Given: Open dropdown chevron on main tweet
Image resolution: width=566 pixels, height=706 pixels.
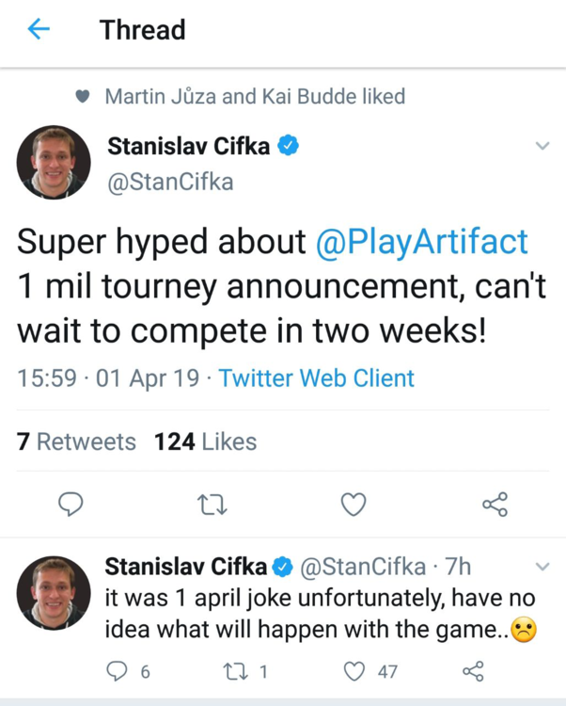Looking at the screenshot, I should pos(542,146).
